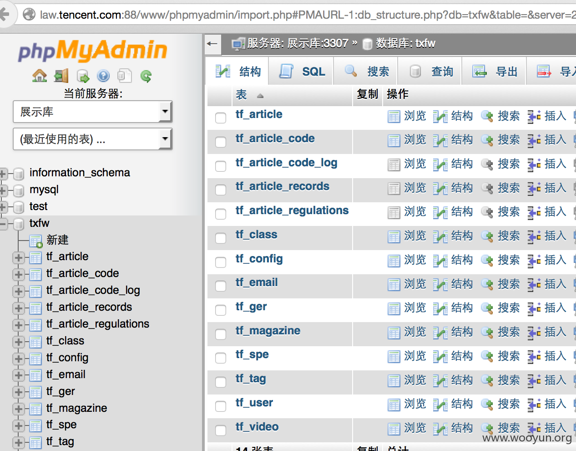Click the phpMyAdmin logo
The height and width of the screenshot is (451, 576).
[x=92, y=50]
